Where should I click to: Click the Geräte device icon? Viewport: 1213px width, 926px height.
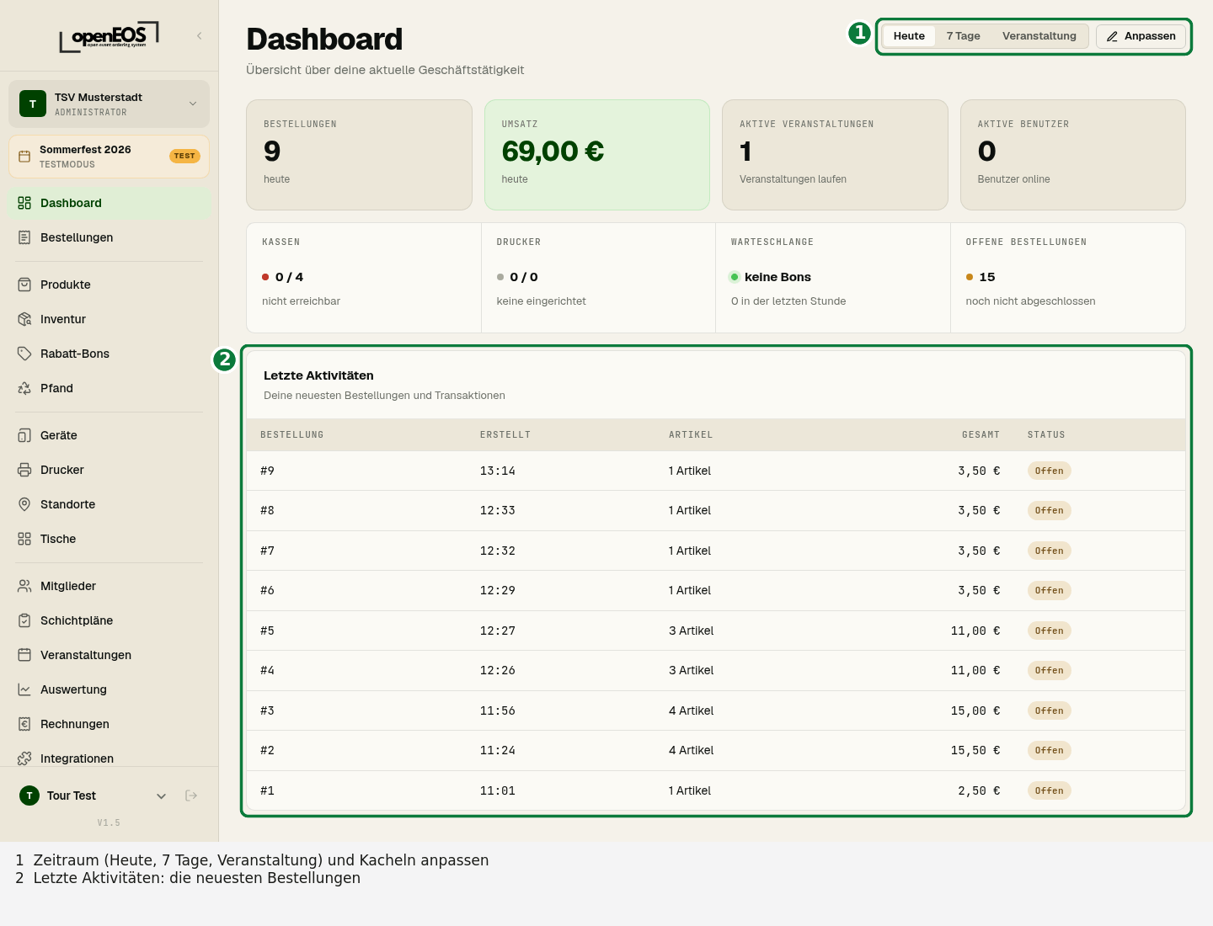24,435
